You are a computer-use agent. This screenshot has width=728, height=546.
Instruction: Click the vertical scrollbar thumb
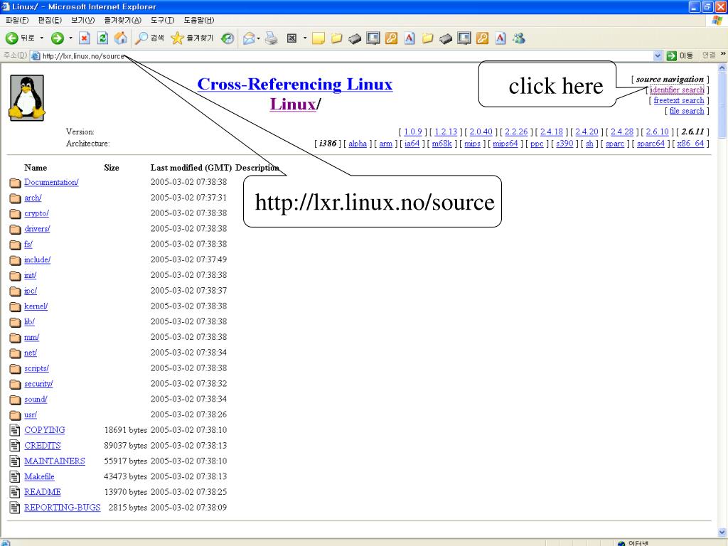coord(722,105)
